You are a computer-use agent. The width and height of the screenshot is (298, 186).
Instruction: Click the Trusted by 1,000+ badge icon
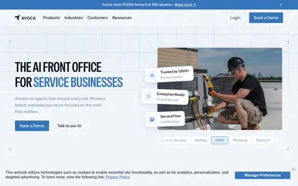tap(152, 75)
